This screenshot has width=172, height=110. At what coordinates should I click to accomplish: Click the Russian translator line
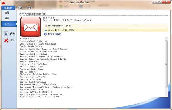point(36,92)
